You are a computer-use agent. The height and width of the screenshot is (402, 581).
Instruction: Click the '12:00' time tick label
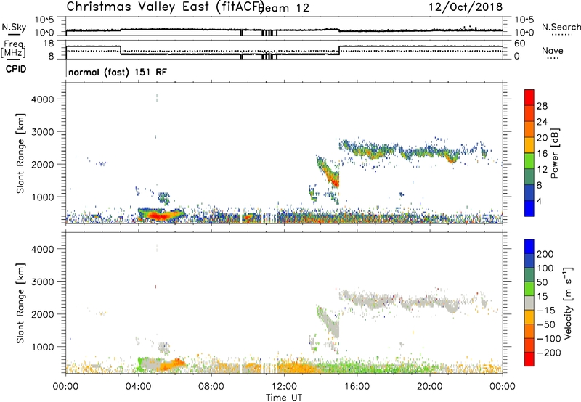tap(284, 387)
